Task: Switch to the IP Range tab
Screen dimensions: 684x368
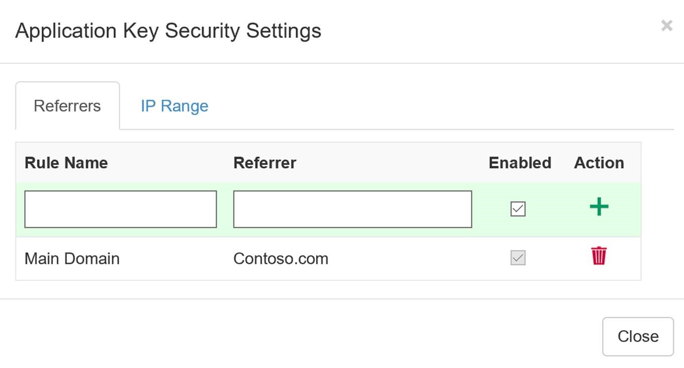Action: [x=174, y=106]
